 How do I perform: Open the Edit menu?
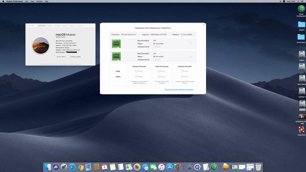point(27,1)
